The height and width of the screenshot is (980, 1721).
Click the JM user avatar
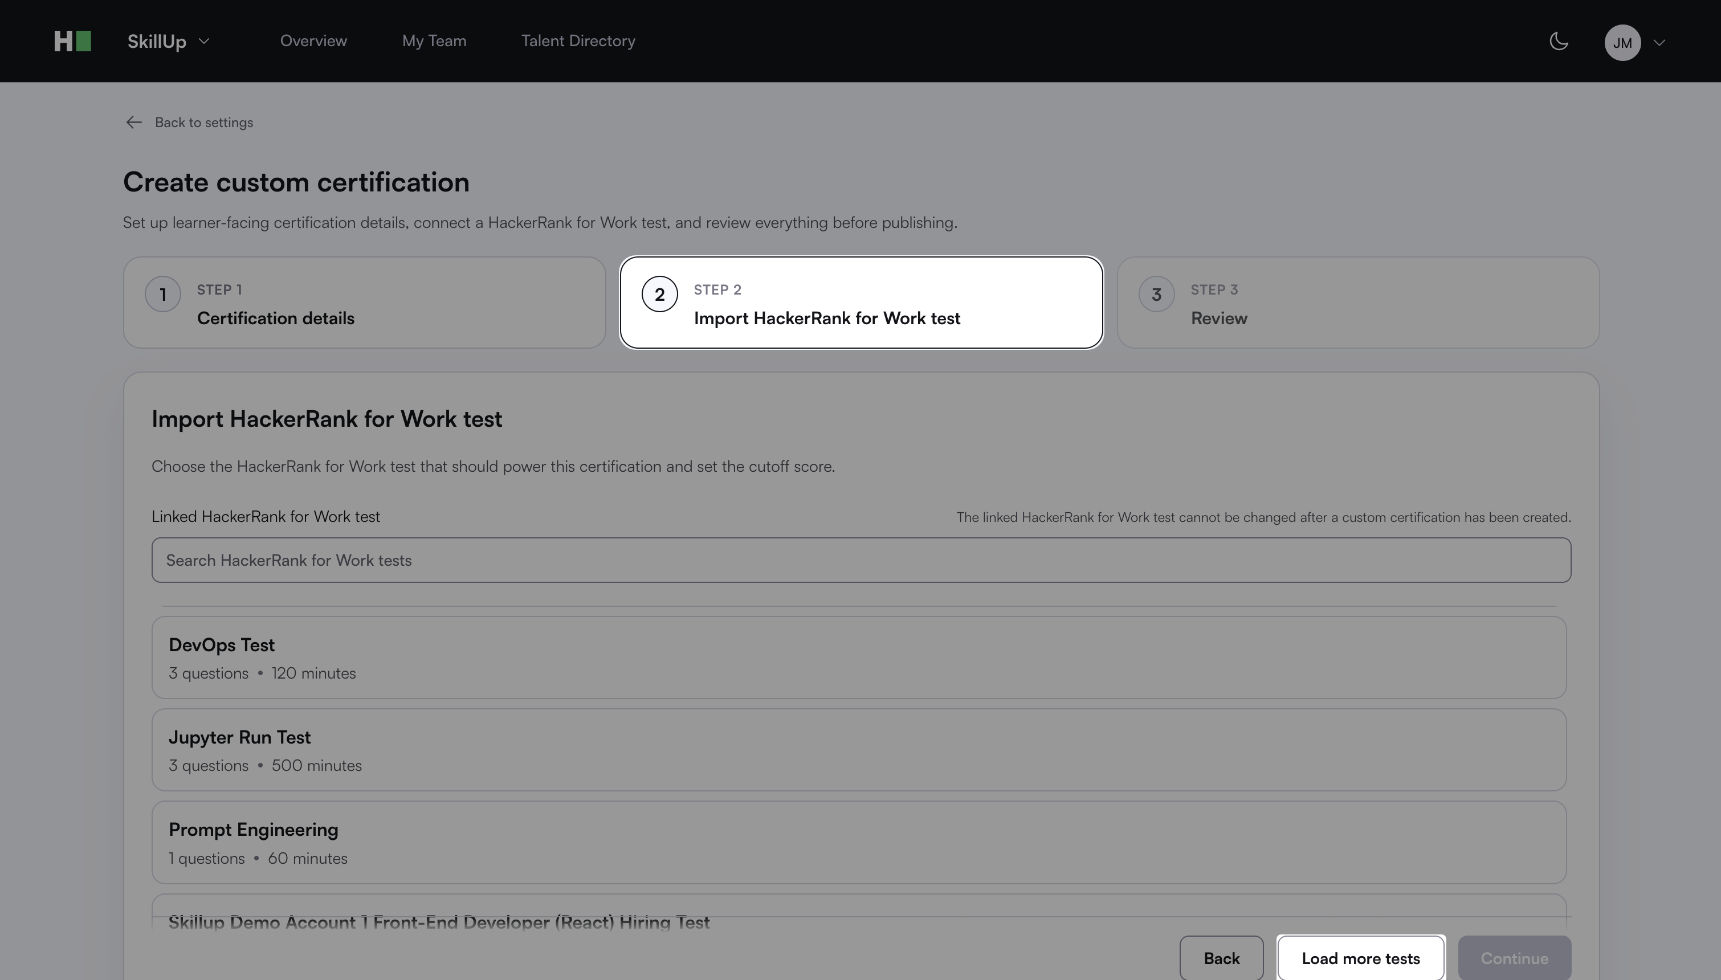1622,42
